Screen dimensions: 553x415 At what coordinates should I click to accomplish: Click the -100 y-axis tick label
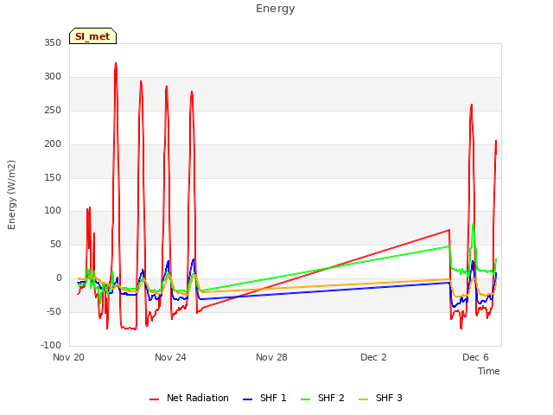[51, 345]
